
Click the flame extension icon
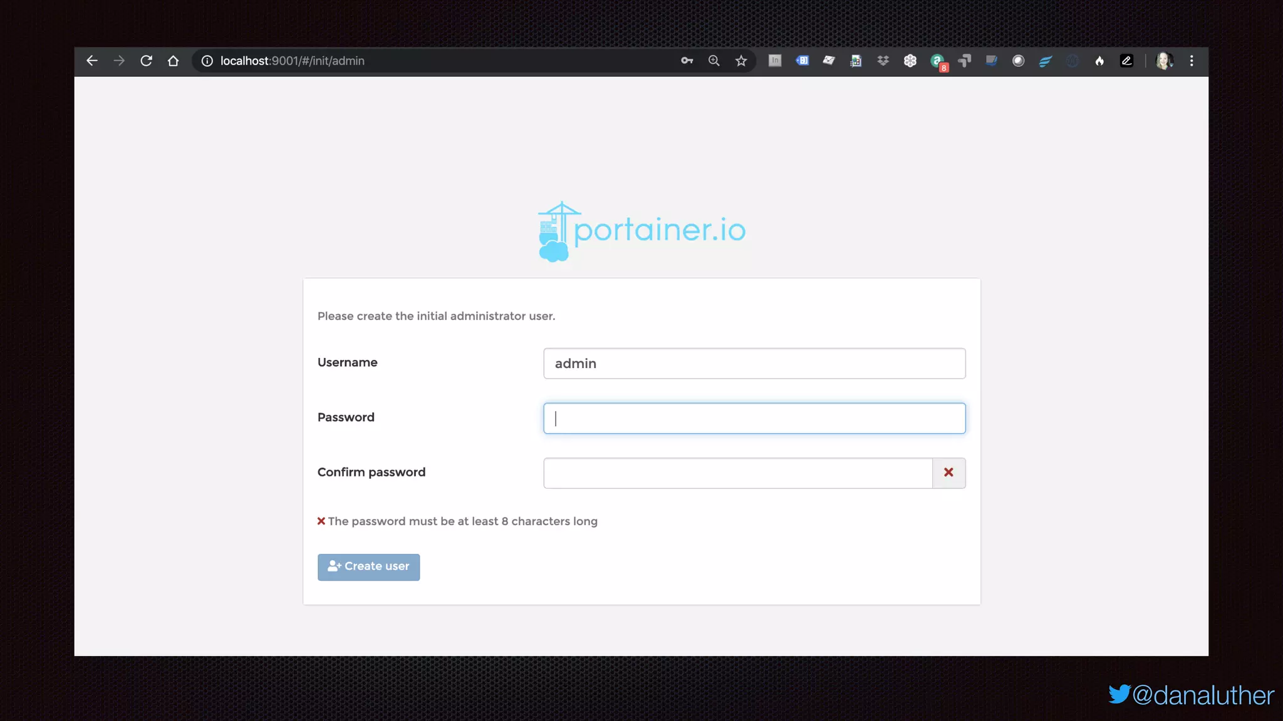(1099, 61)
